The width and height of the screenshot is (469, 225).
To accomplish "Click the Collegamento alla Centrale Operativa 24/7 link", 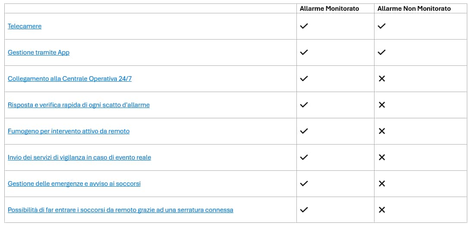I will pos(69,79).
